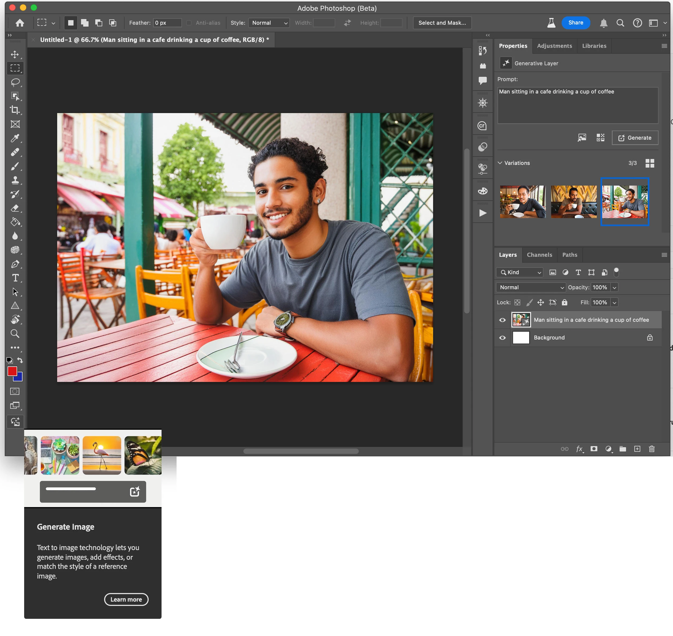Open the Adjustments tab
This screenshot has height=636, width=673.
(x=554, y=46)
